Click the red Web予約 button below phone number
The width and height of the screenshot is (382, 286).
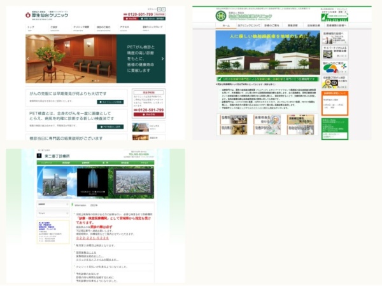coord(148,116)
